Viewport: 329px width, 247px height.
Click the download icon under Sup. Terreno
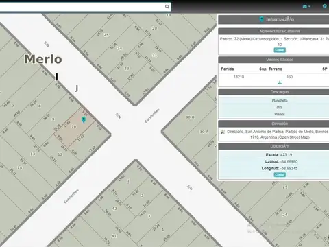coord(280,82)
